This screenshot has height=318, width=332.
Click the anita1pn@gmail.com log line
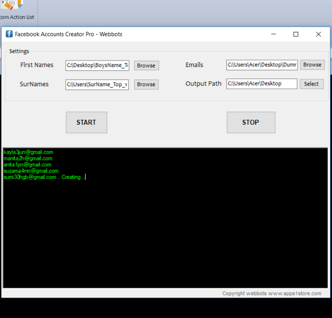[x=27, y=165]
